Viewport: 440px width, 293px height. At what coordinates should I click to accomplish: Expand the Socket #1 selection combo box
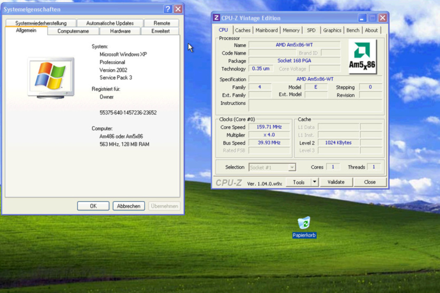coord(292,167)
